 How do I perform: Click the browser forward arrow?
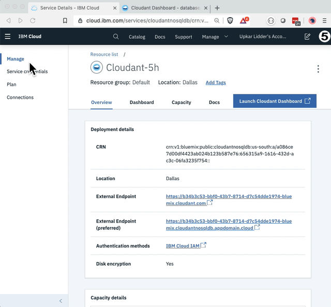(21, 21)
